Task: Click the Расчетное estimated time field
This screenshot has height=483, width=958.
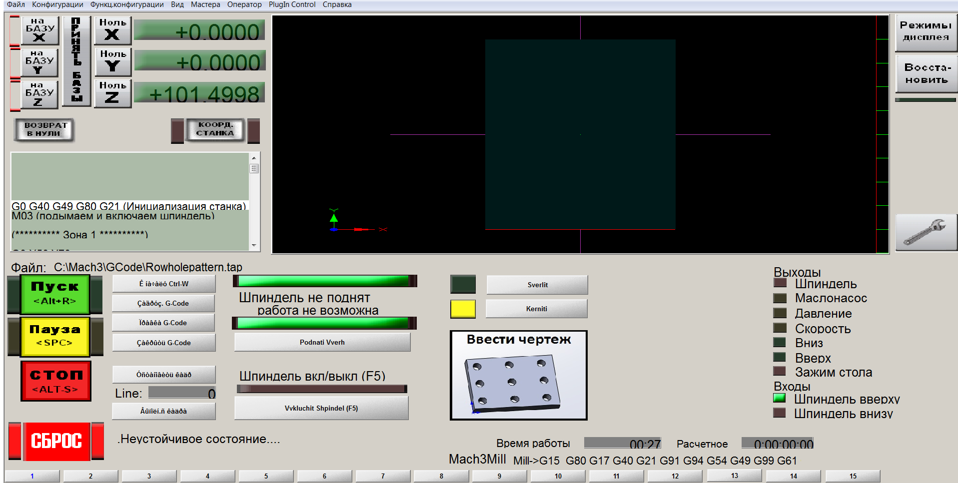Action: (x=777, y=443)
